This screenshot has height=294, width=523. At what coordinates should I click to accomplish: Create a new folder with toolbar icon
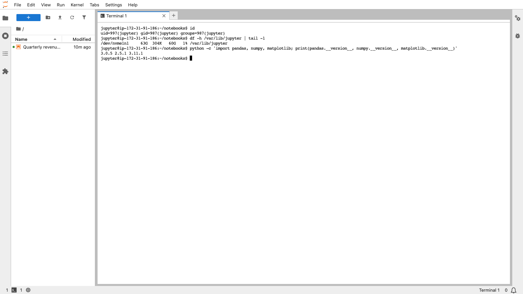coord(48,17)
